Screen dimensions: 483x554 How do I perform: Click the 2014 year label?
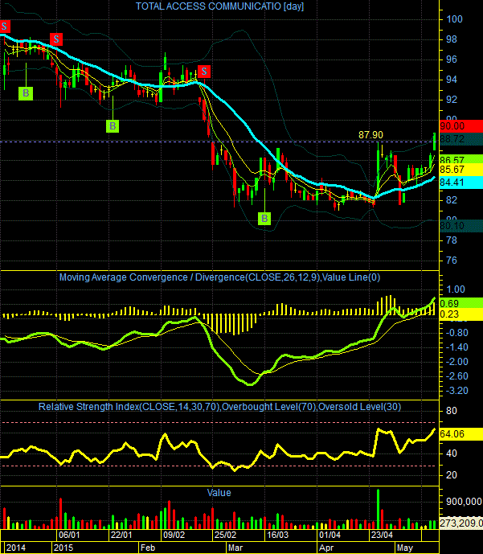pos(16,548)
